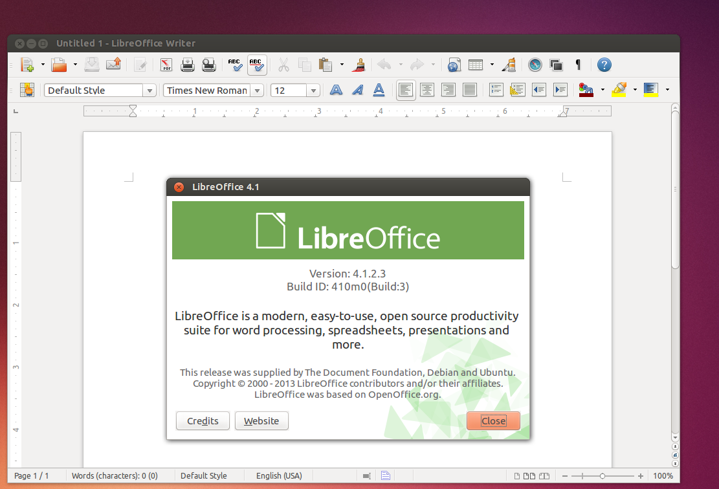Open the Default Style paragraph dropdown
719x489 pixels.
tap(149, 91)
